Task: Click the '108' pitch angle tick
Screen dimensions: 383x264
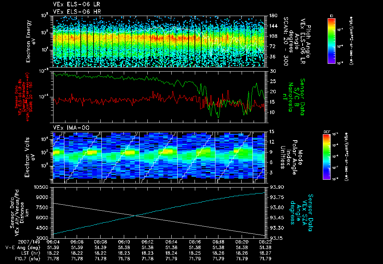Action: point(273,36)
